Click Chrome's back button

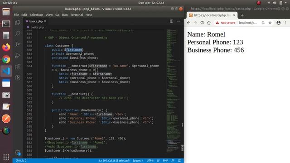pyautogui.click(x=188, y=23)
